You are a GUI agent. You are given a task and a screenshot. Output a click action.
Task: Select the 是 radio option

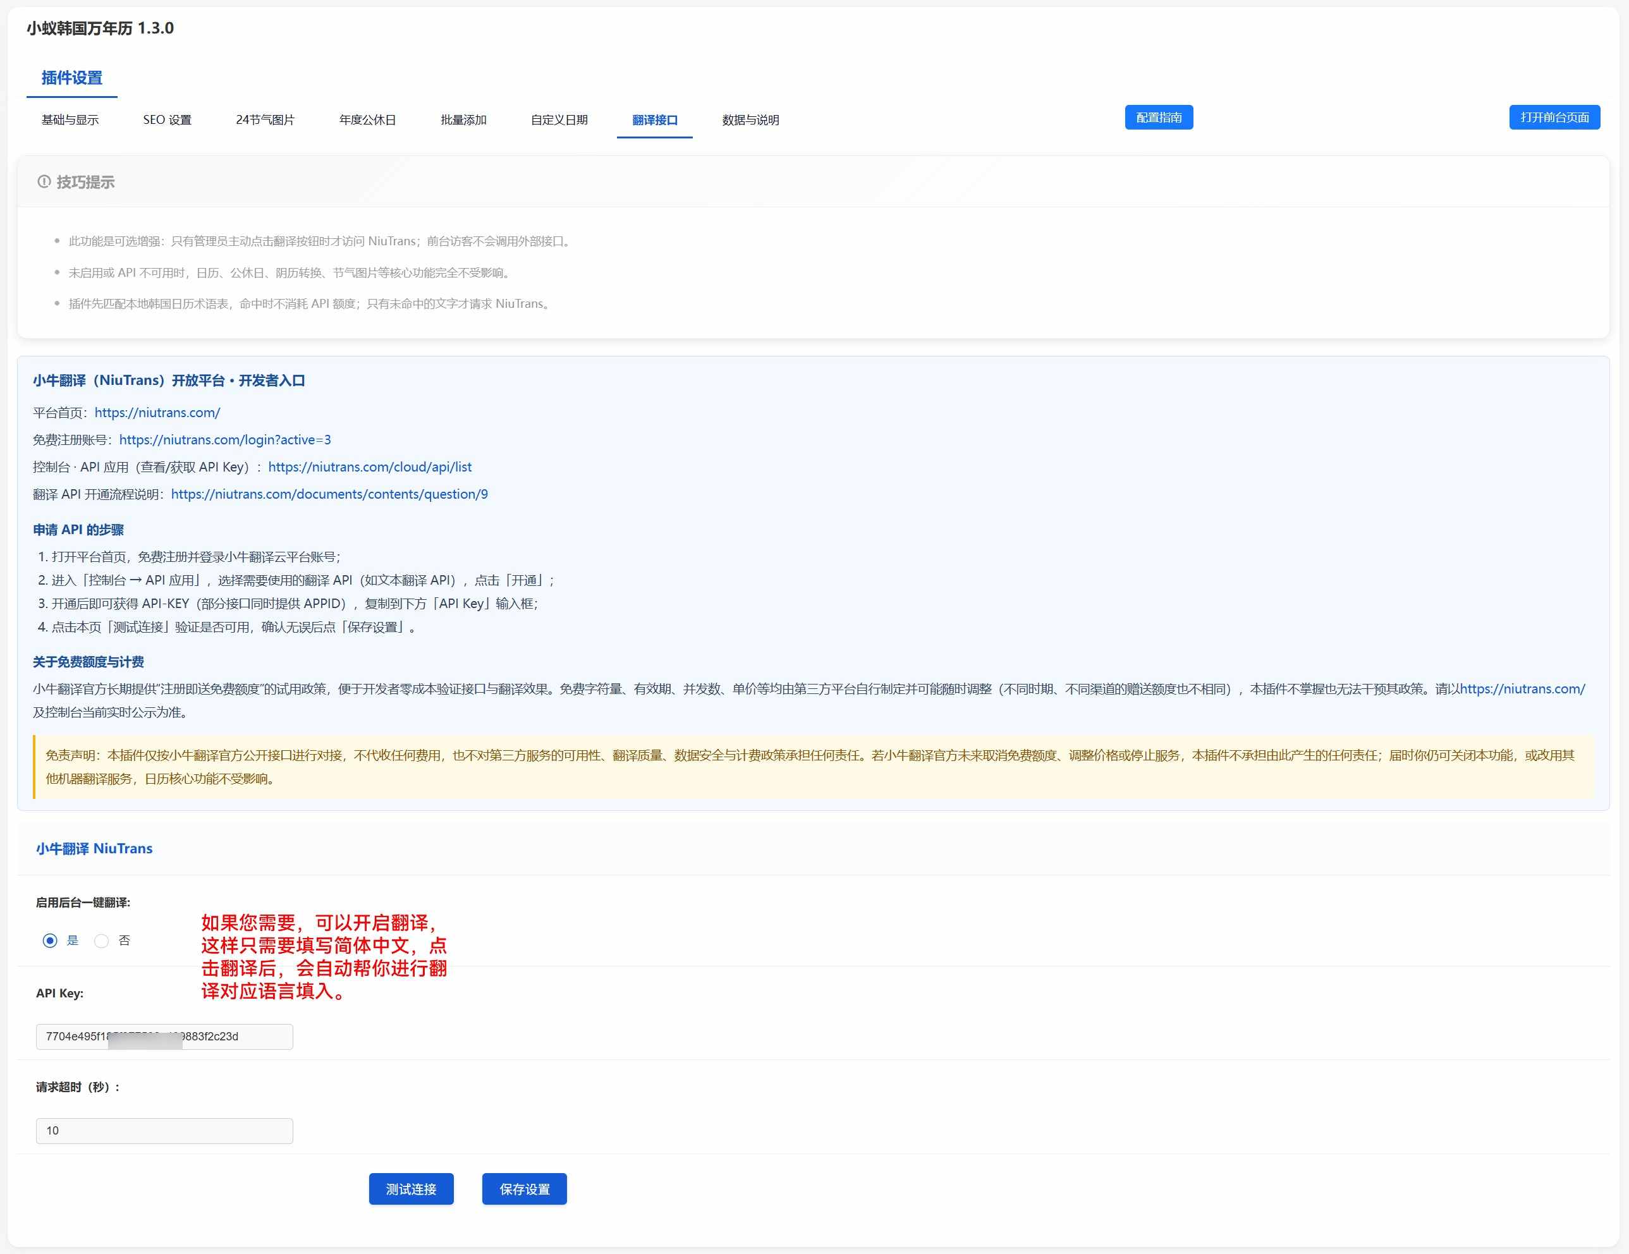click(50, 940)
